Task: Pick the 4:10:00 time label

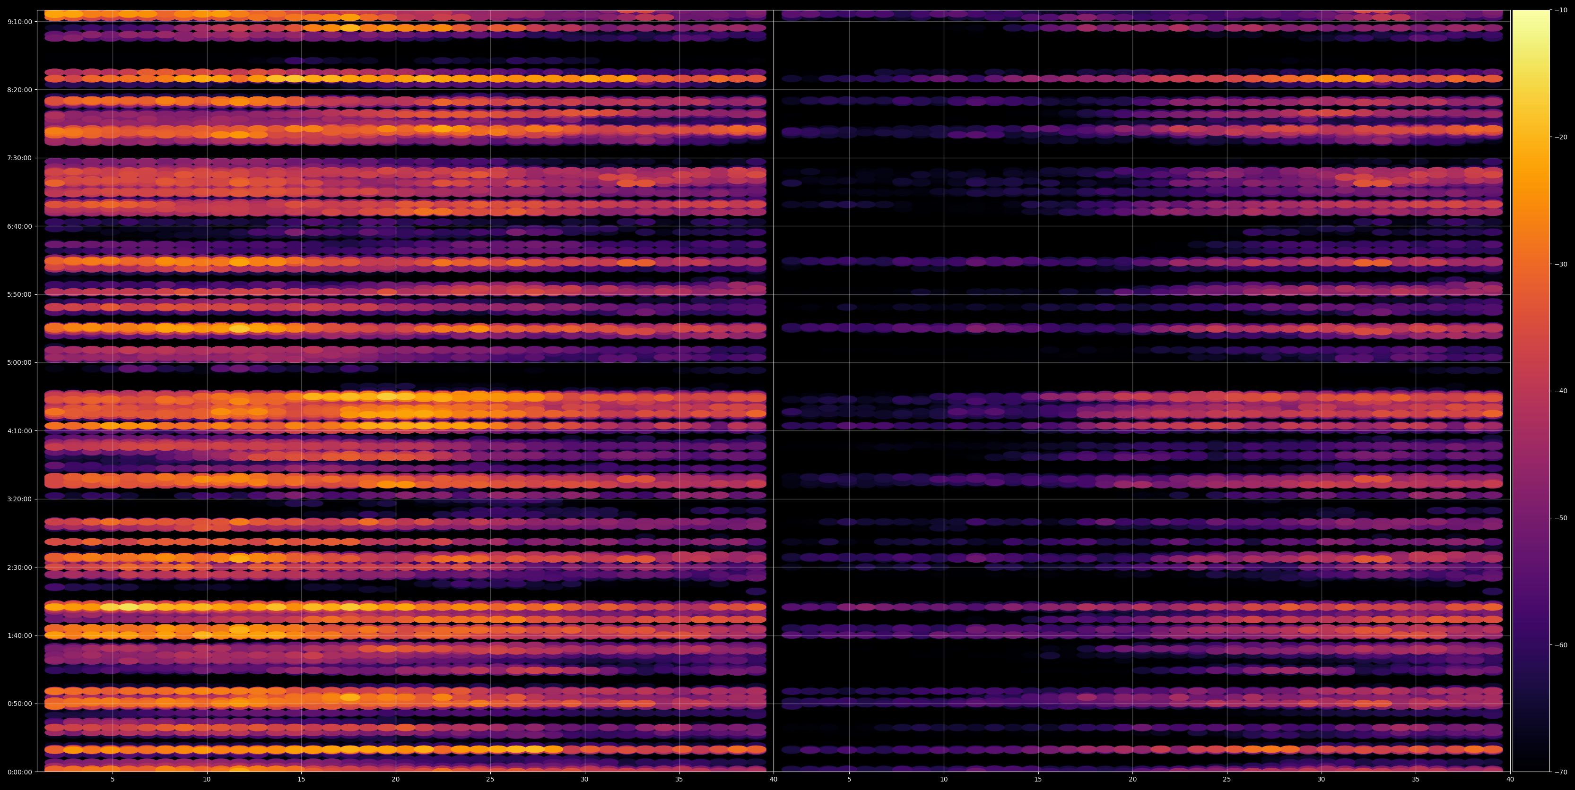Action: 19,431
